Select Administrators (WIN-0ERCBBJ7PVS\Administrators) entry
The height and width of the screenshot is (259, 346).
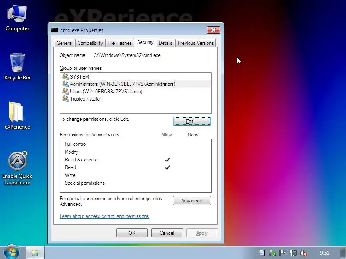point(136,84)
